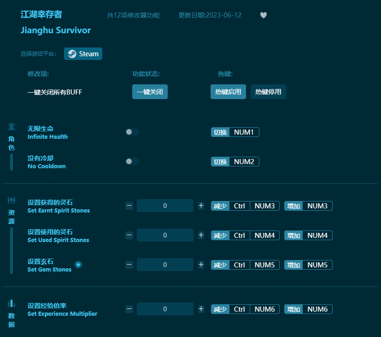Screen dimensions: 381x337
Task: Disable hotkeys with the 热键停用 button
Action: coord(268,92)
